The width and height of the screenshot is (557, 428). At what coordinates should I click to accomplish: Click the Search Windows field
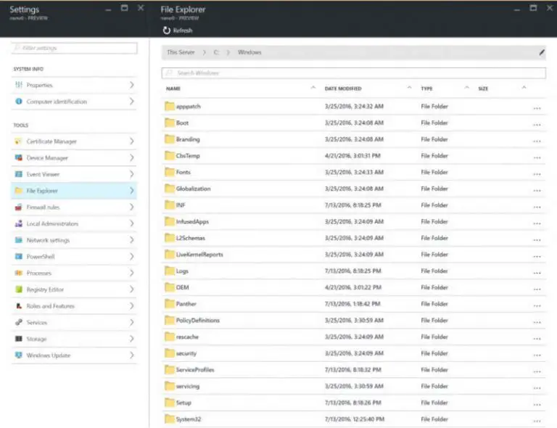[x=353, y=73]
